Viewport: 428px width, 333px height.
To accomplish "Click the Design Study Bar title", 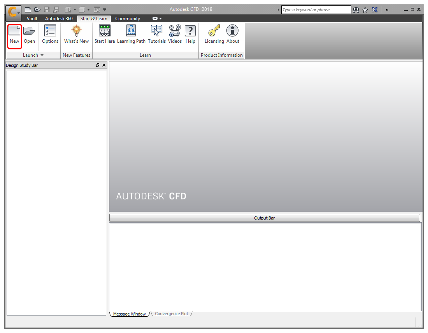I will click(x=22, y=65).
